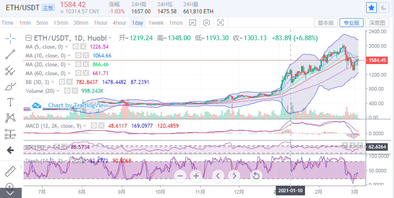Toggle fullscreen chart mode icon
394x198 pixels.
[220, 23]
